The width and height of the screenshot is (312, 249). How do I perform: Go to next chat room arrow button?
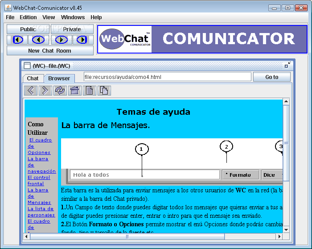click(62, 40)
